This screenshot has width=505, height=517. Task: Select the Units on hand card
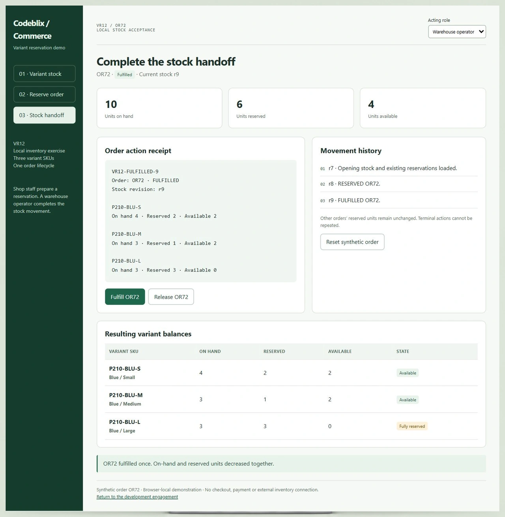[x=159, y=108]
